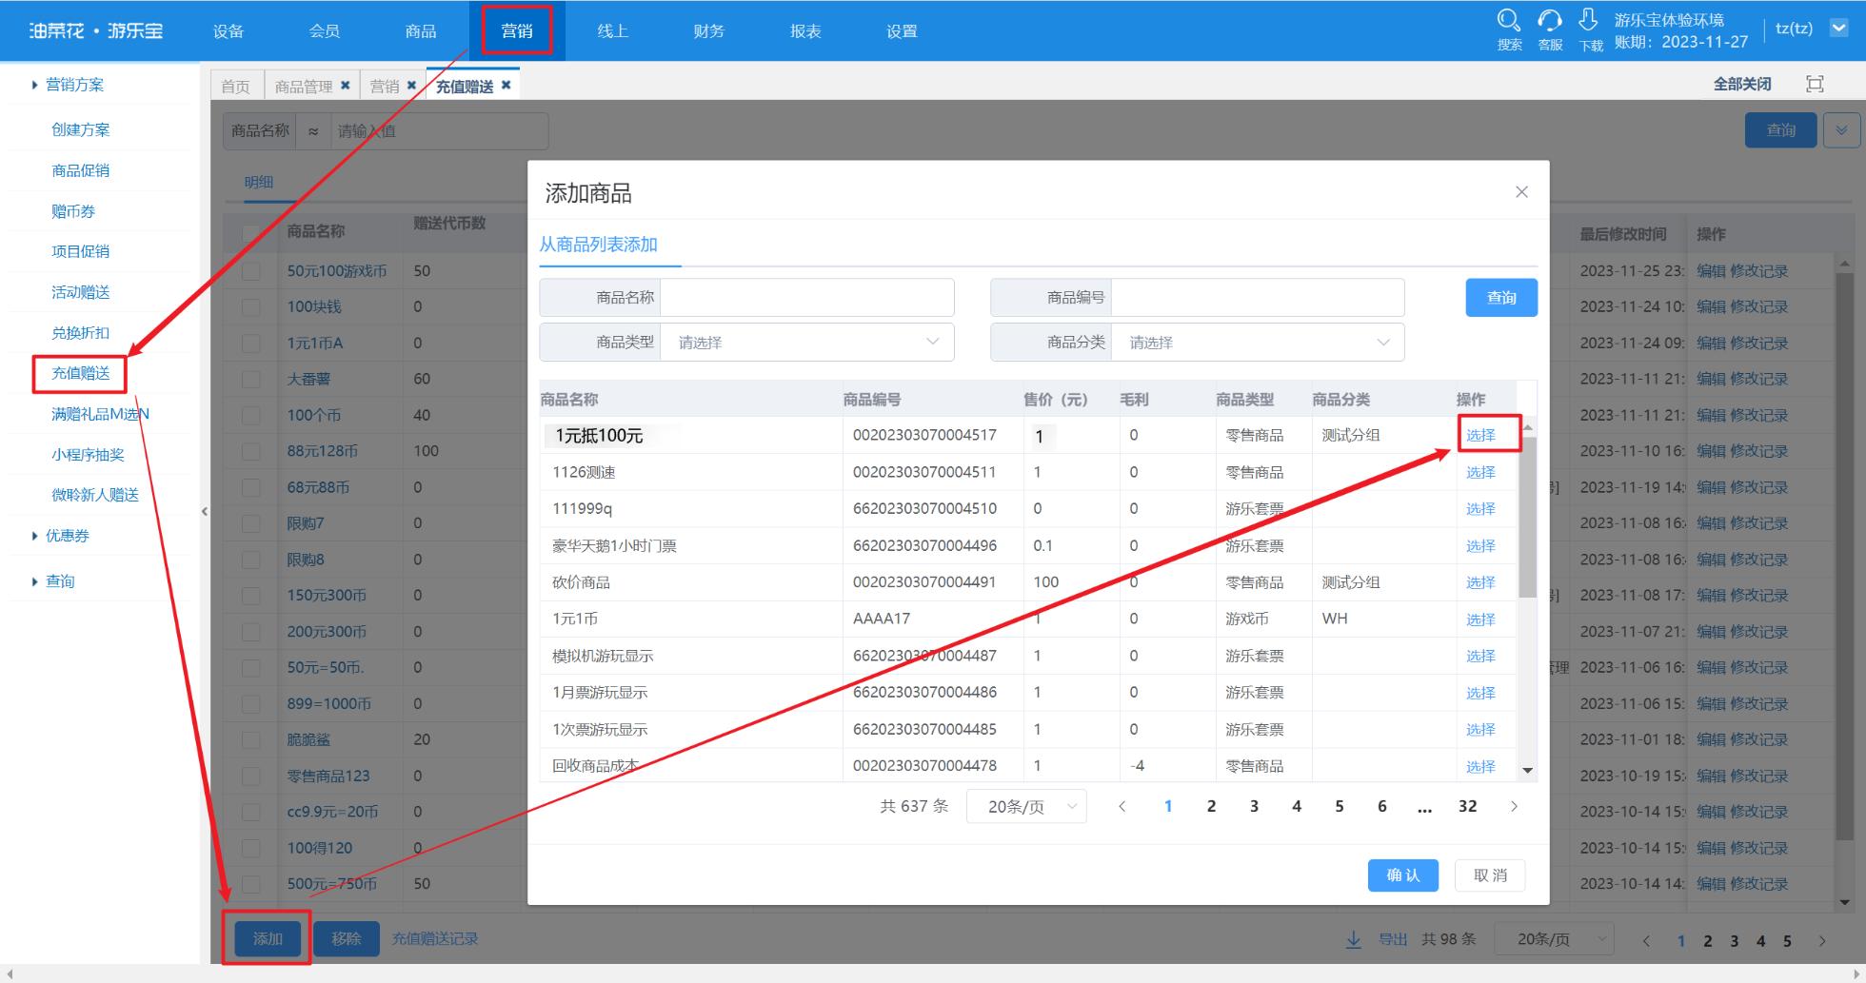The image size is (1866, 983).
Task: Open 充值赠送记录 link
Action: tap(435, 938)
